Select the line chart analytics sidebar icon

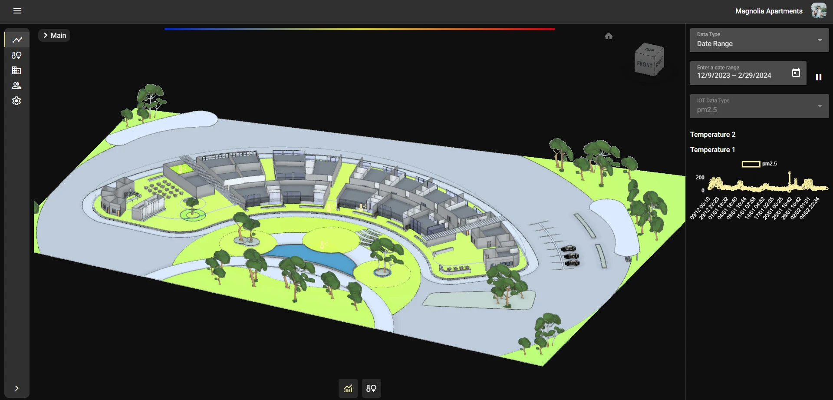click(x=17, y=40)
